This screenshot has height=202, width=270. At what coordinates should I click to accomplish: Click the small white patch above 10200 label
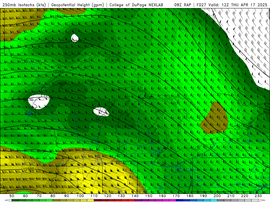click(75, 37)
